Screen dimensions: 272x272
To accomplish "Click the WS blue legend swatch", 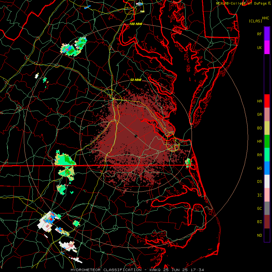I will 267,168.
